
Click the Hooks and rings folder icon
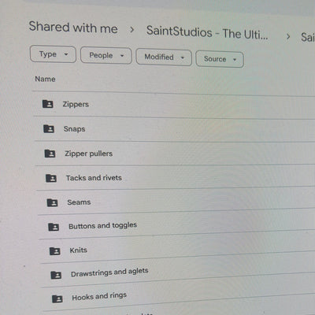tap(57, 298)
